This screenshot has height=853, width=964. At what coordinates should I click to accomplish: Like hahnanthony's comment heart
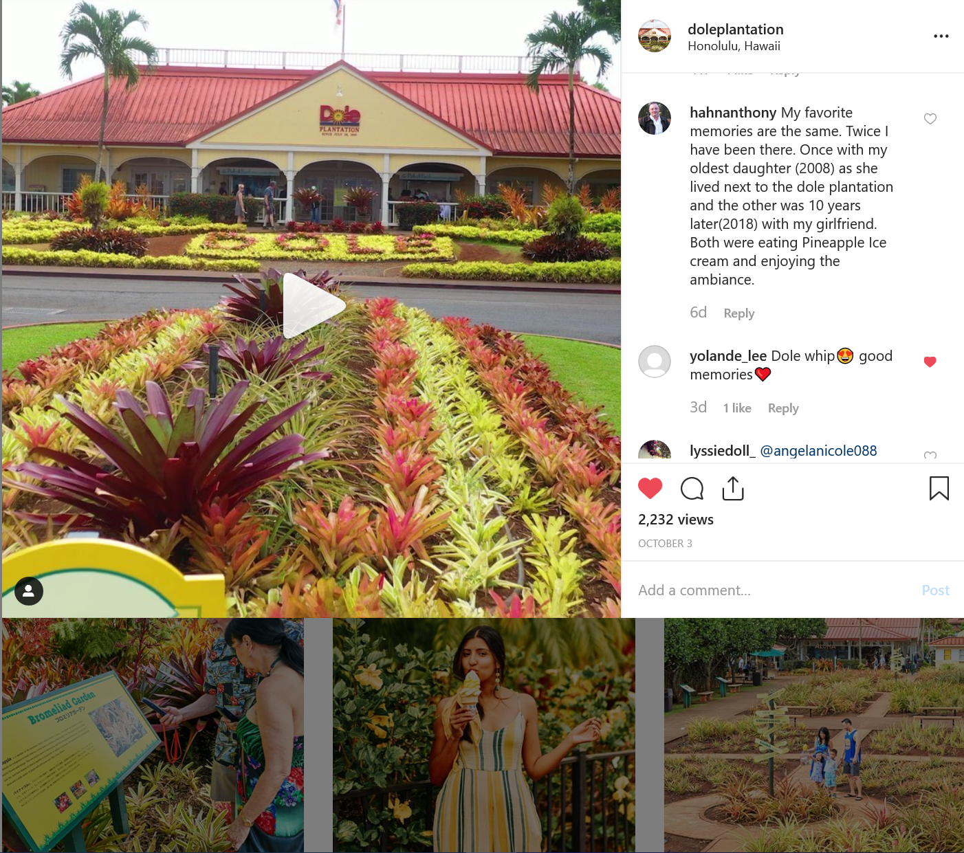[930, 119]
